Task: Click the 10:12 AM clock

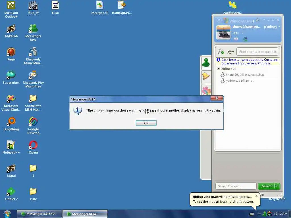Action: point(280,214)
